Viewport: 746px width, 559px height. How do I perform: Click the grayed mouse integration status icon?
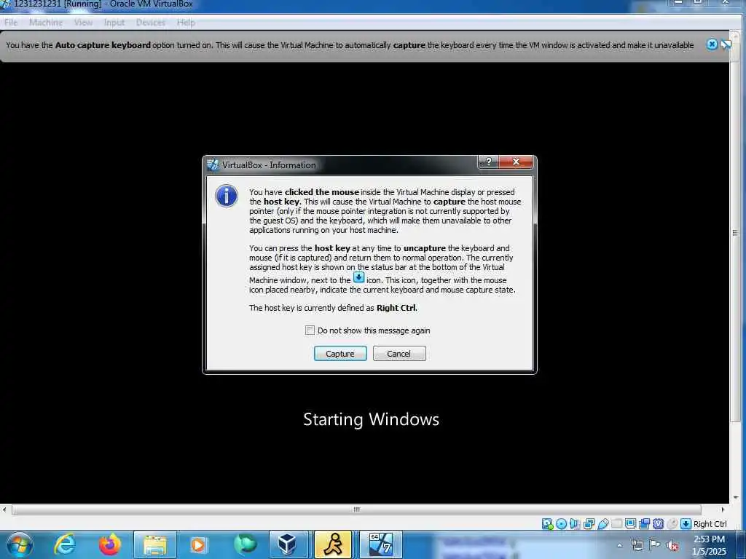click(672, 524)
